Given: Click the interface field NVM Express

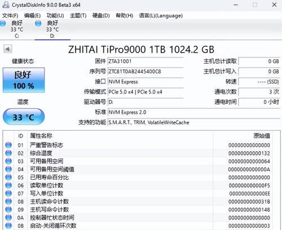Looking at the screenshot, I should coord(146,82).
